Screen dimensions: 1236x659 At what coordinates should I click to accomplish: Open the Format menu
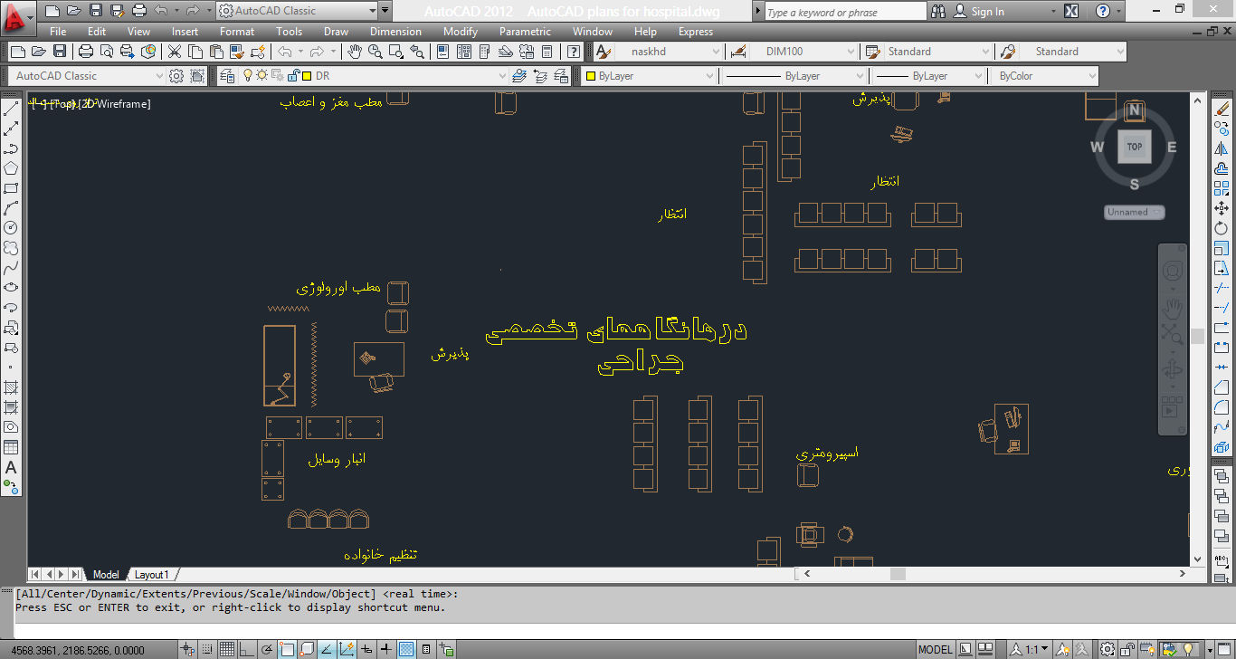(237, 32)
